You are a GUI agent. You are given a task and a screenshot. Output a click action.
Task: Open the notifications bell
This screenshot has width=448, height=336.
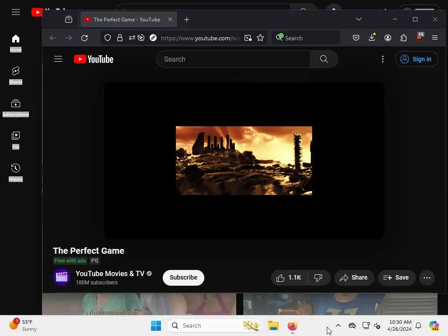(x=418, y=325)
